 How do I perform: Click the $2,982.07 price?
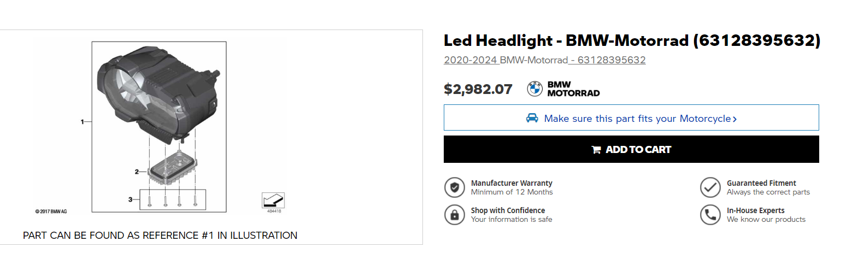(x=478, y=89)
